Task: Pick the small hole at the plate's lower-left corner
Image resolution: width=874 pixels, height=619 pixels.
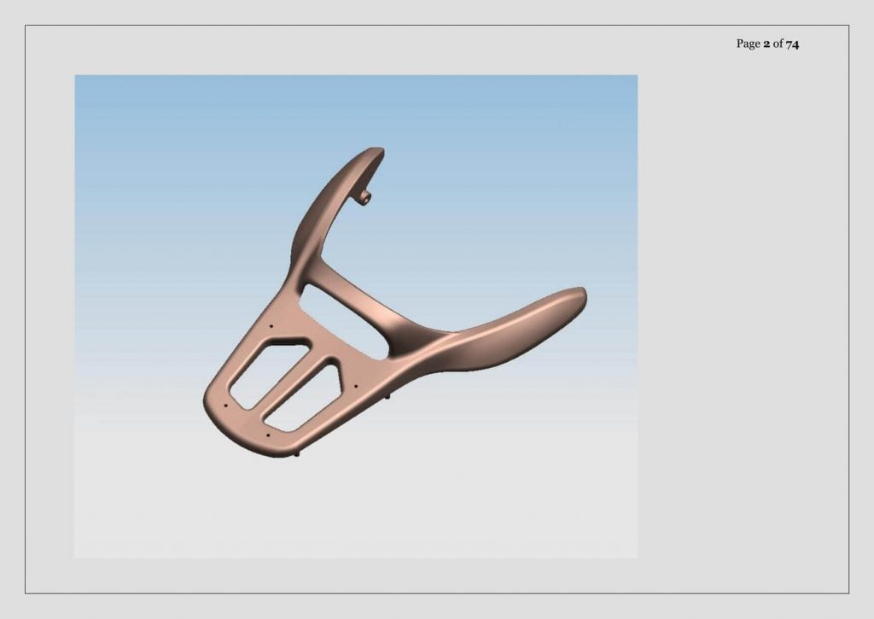Action: 225,406
